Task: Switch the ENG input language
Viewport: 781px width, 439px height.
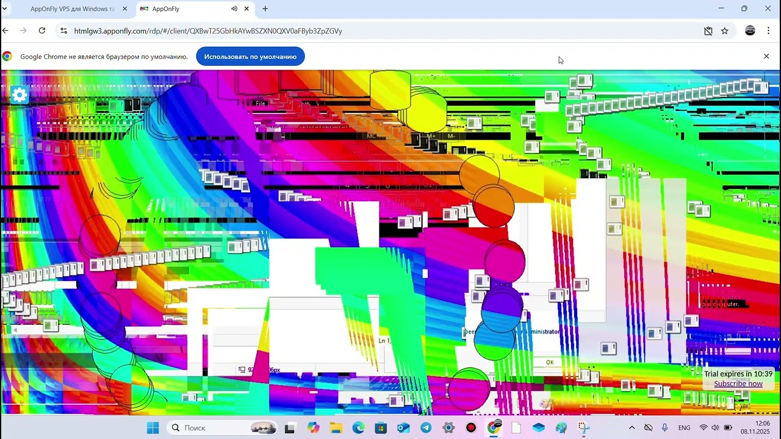Action: point(685,428)
